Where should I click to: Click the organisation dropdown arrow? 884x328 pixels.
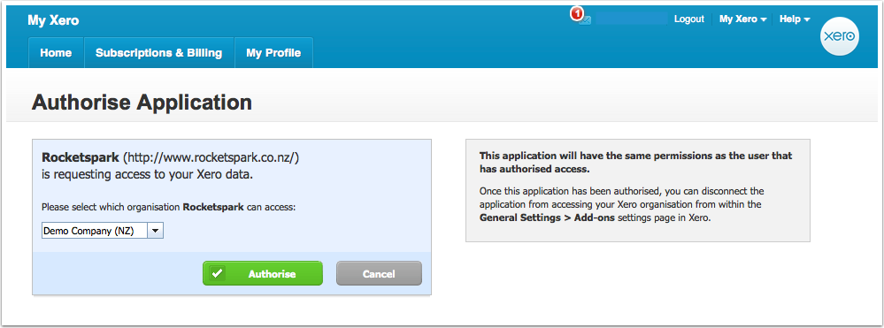[x=155, y=231]
